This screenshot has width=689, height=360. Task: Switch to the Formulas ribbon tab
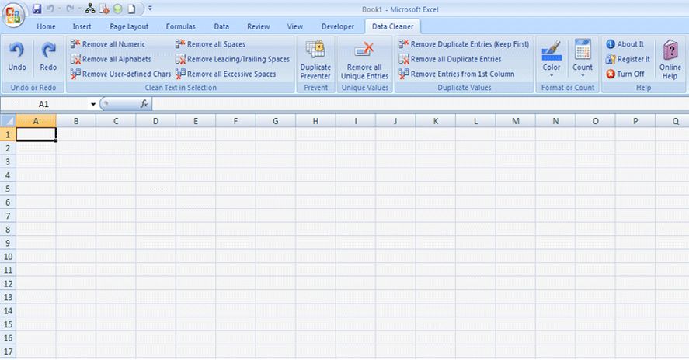180,26
